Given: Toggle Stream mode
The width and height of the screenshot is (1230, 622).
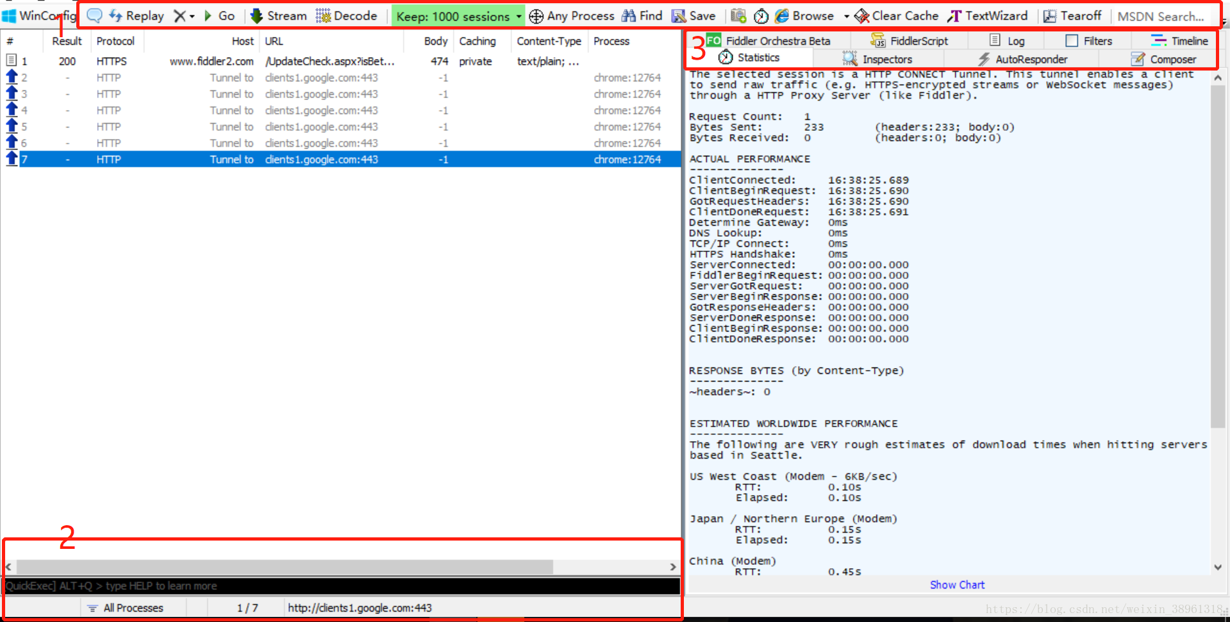Looking at the screenshot, I should (x=278, y=15).
